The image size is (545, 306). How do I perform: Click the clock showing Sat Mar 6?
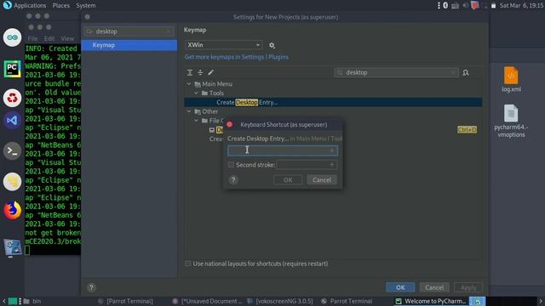[521, 6]
